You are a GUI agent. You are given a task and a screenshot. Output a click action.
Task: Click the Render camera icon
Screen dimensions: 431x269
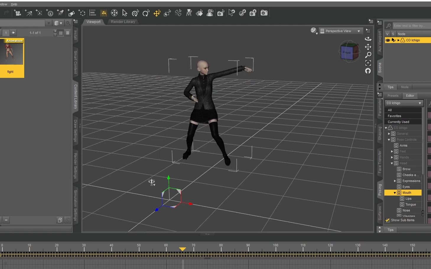(264, 13)
